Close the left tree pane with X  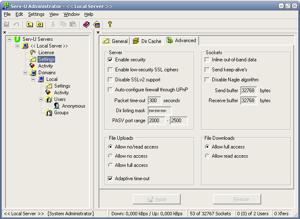(5, 32)
